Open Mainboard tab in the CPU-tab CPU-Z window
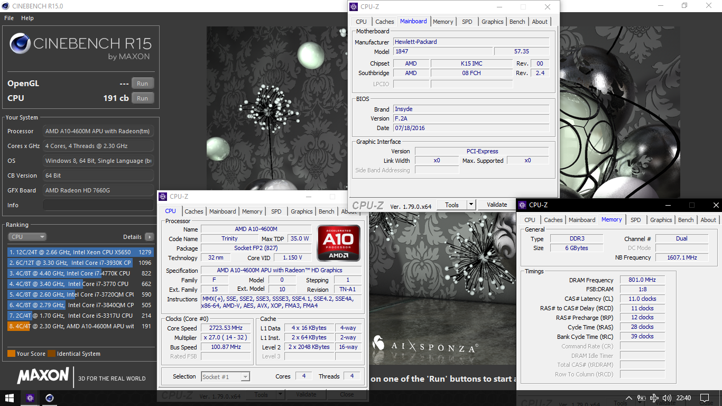The height and width of the screenshot is (406, 722). (223, 211)
